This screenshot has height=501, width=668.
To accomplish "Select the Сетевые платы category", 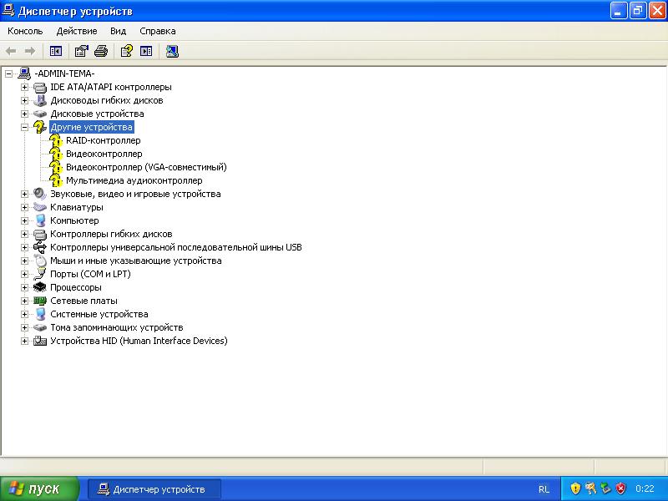I will (84, 301).
